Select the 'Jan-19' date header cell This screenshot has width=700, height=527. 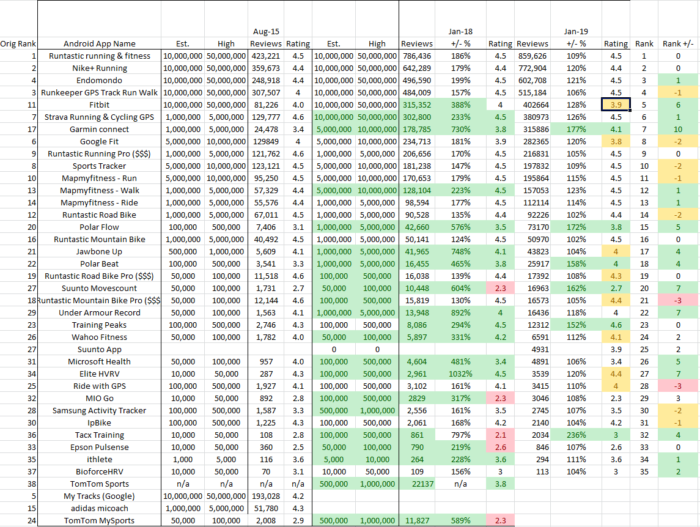tap(575, 31)
